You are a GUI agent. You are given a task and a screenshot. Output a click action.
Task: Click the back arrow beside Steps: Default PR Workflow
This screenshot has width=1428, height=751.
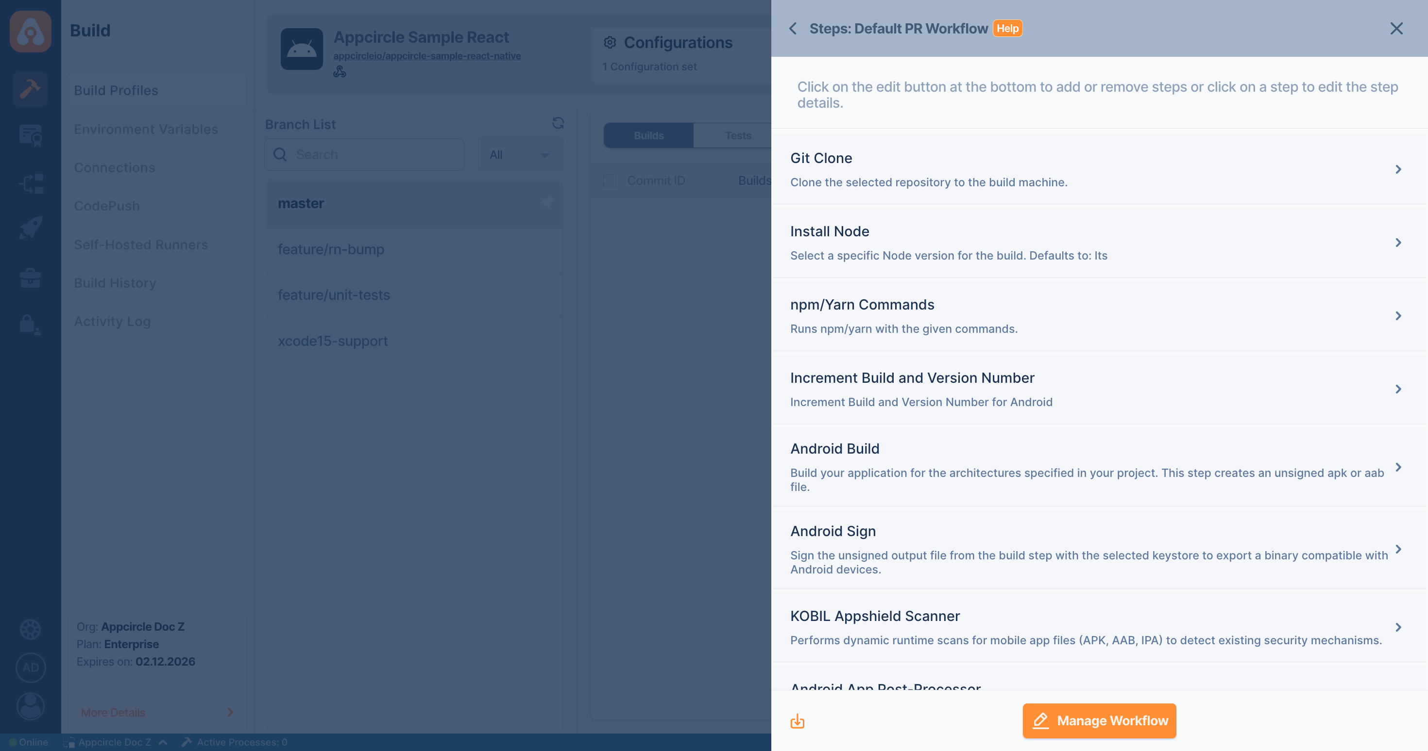pyautogui.click(x=793, y=28)
